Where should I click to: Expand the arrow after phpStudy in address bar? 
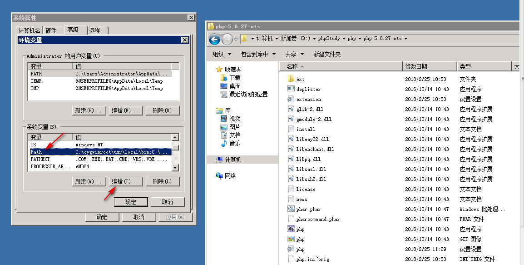(344, 39)
